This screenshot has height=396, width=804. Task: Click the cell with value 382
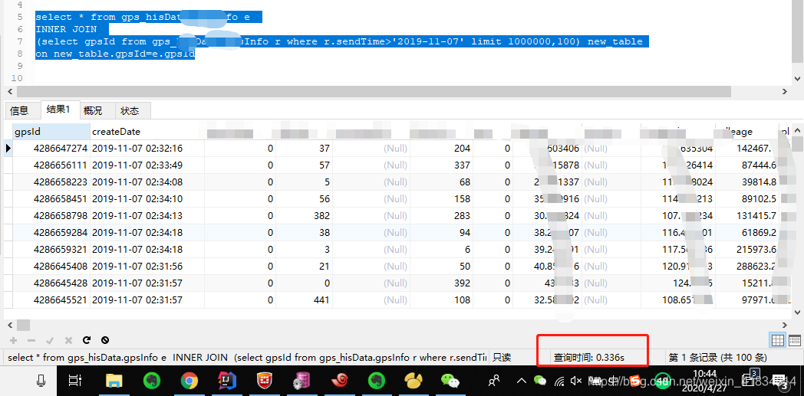304,216
